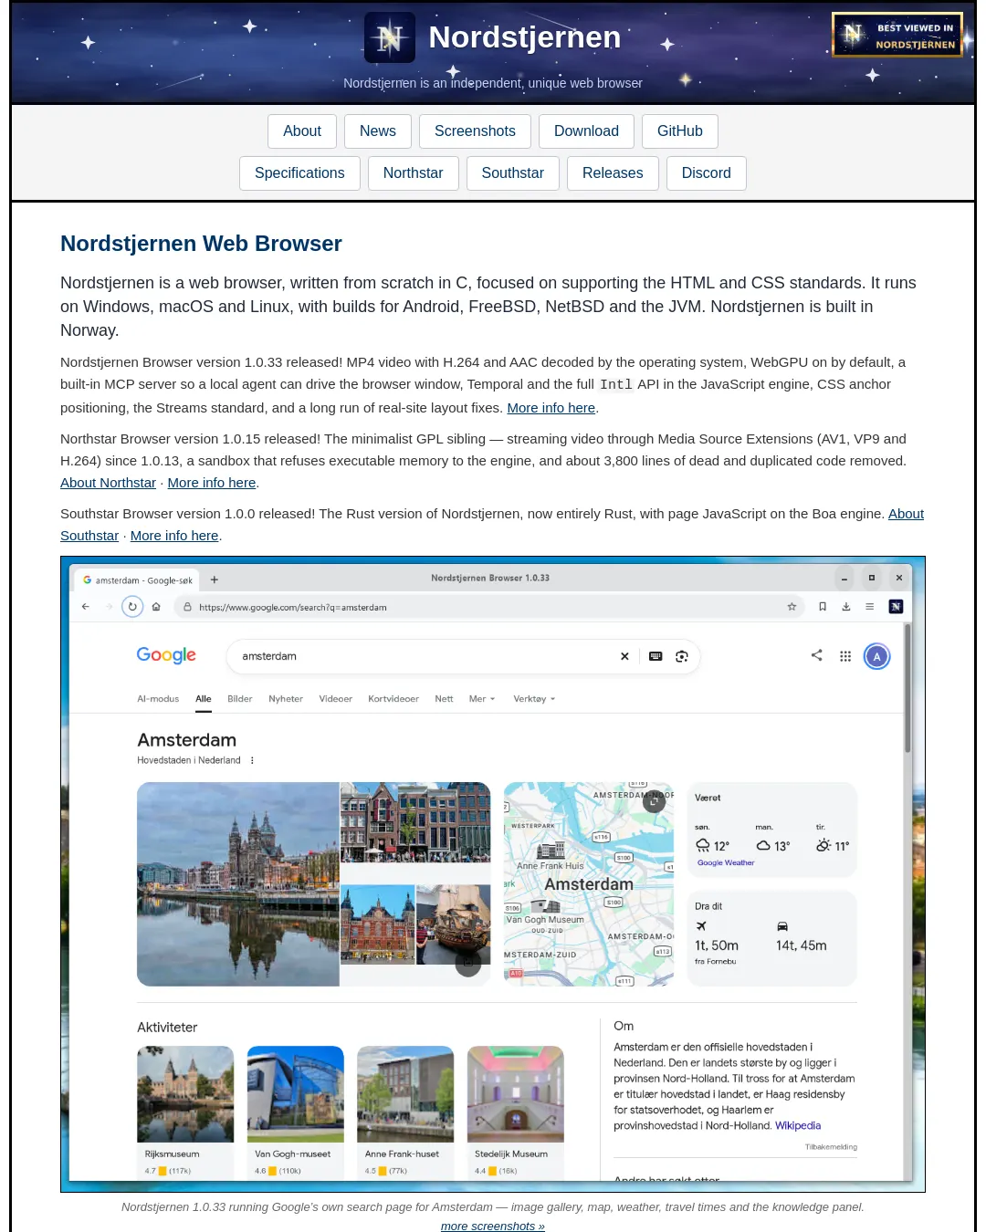
Task: Select the 'Videoer' search tab
Action: pyautogui.click(x=336, y=699)
